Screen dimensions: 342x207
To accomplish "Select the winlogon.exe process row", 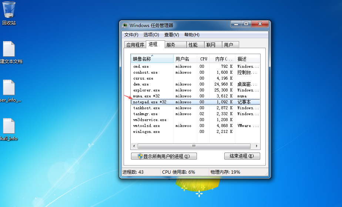I will [x=195, y=131].
